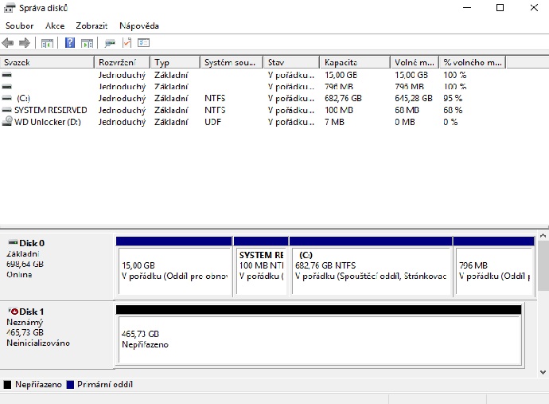Screen dimensions: 549x404
Task: Select the (C:) volume name in list
Action: point(23,98)
